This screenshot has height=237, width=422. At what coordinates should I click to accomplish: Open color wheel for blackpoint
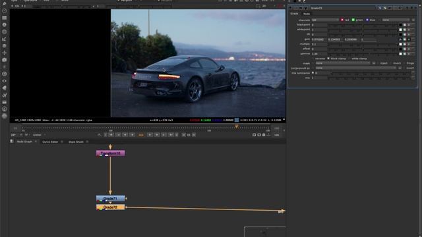click(x=404, y=25)
